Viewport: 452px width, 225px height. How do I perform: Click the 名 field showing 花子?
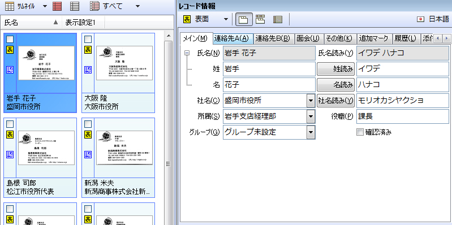coord(269,85)
